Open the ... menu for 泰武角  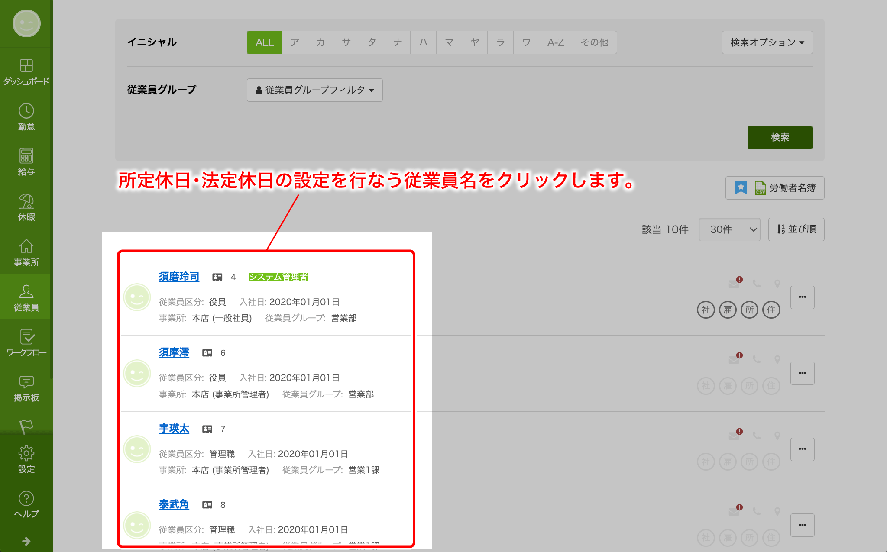coord(803,525)
